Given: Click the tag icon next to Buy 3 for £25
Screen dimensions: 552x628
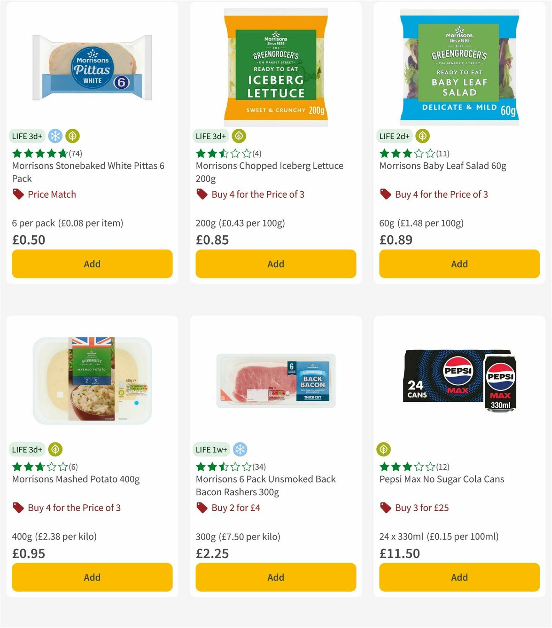Looking at the screenshot, I should coord(386,508).
